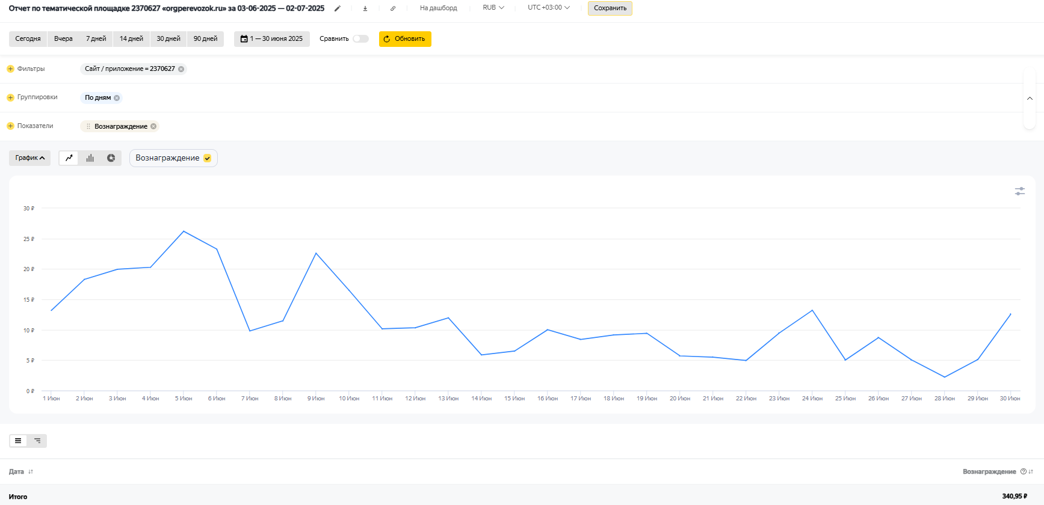This screenshot has width=1044, height=505.
Task: Open the RUB currency dropdown
Action: (493, 8)
